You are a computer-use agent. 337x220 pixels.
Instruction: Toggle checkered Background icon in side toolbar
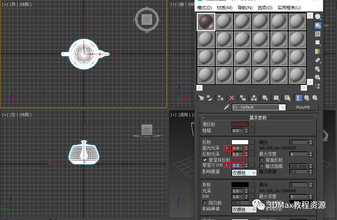317,34
